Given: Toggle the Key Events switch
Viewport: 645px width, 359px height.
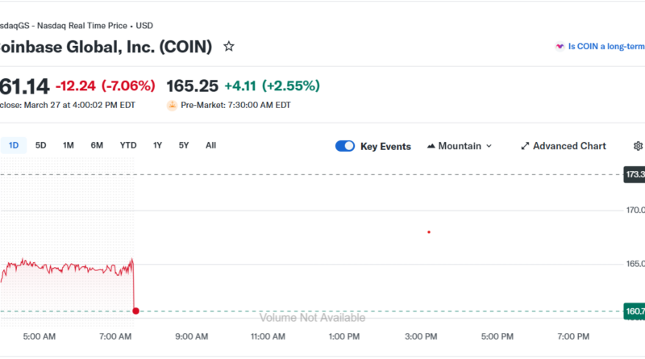Looking at the screenshot, I should (345, 146).
